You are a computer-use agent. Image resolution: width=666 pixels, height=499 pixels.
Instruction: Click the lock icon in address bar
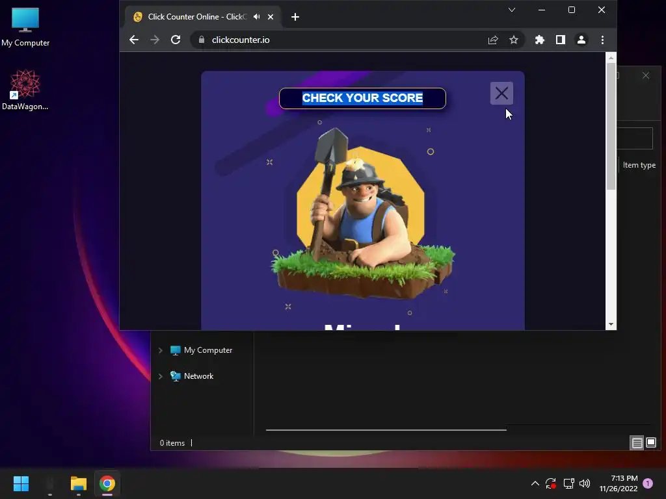pos(202,40)
